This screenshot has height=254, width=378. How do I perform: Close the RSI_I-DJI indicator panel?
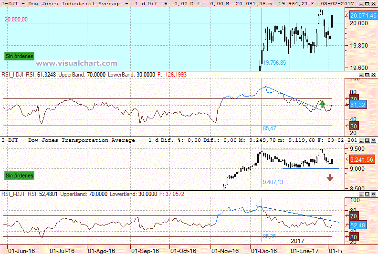click(373, 75)
